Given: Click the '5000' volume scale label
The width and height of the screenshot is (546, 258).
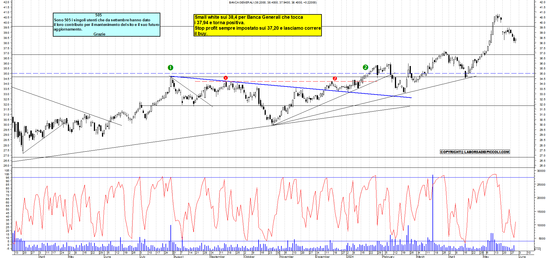Looking at the screenshot, I should pyautogui.click(x=542, y=239).
